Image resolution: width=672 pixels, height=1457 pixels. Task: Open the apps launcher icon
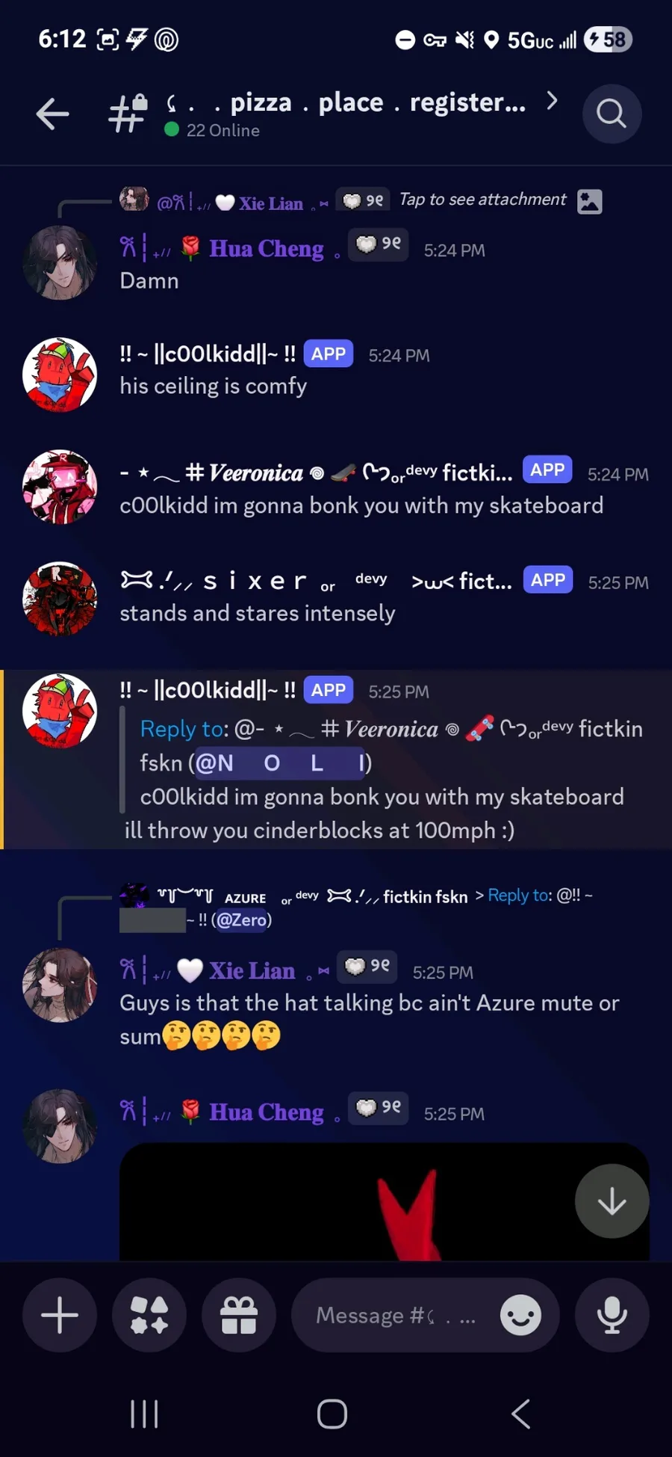coord(149,1315)
